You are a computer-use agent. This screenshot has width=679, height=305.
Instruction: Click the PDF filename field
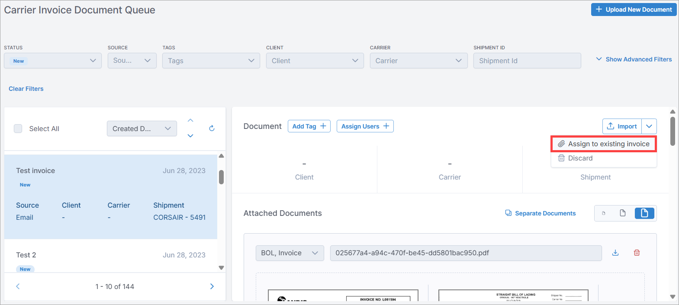pos(466,253)
